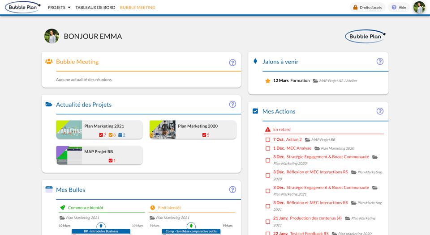This screenshot has height=235, width=430.
Task: Click the Actualité des Projets folder icon
Action: (49, 104)
